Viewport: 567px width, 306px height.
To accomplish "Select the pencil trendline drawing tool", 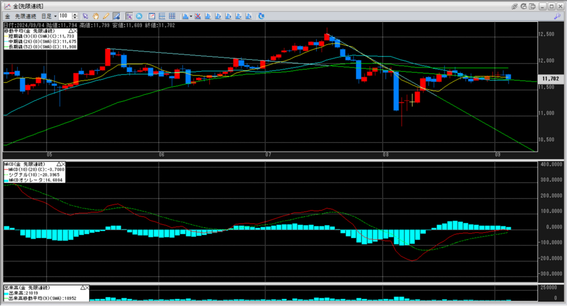I will point(106,16).
